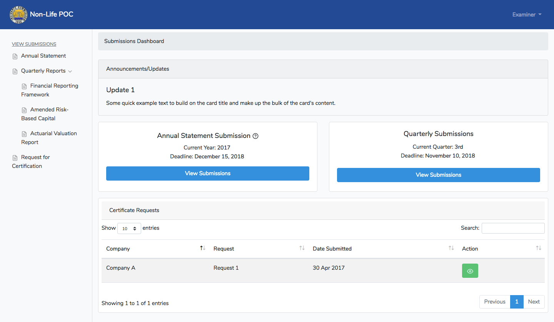Click the VIEW SUBMISSIONS sidebar heading
This screenshot has width=554, height=322.
34,44
